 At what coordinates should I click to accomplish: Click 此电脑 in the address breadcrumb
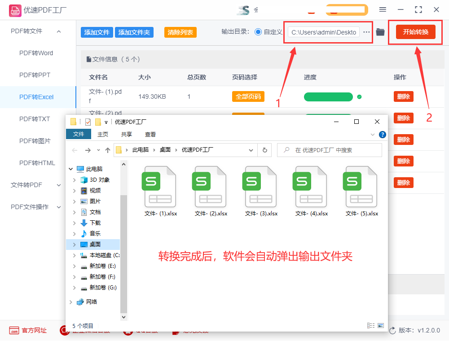[x=140, y=149]
